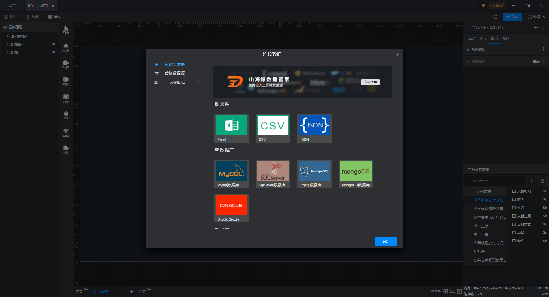Screen dimensions: 549x297
Task: Open the 预览 dropdown arrow
Action: [544, 17]
